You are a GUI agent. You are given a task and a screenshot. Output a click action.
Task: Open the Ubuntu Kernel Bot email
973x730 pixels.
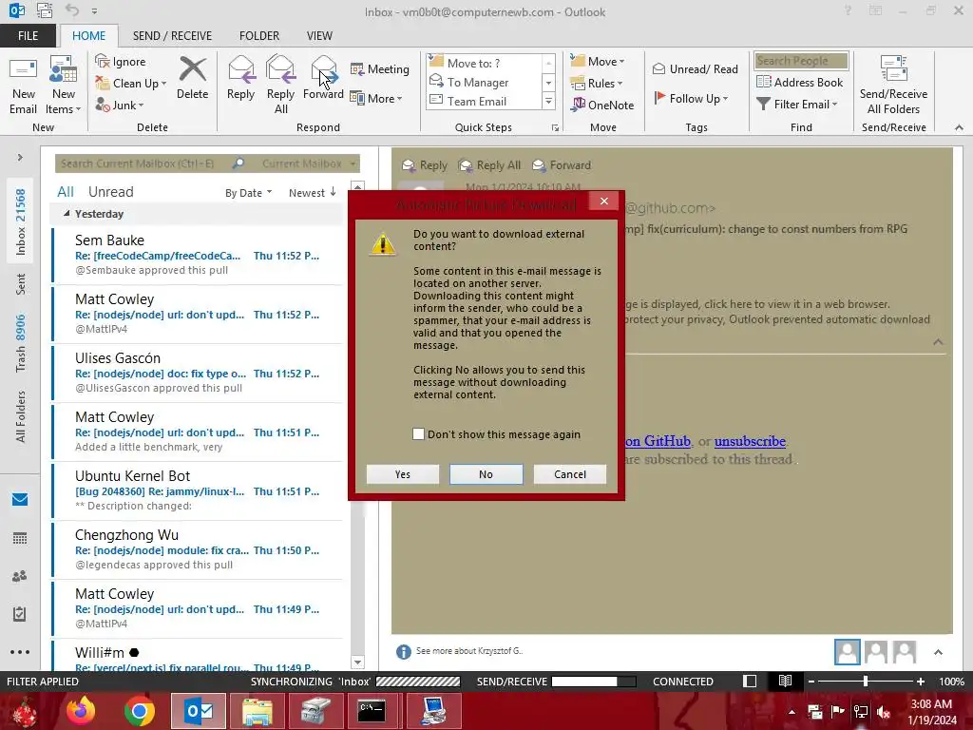[198, 491]
